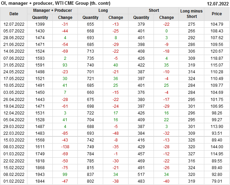The image size is (230, 185).
Task: Click the Date column header
Action: [x=14, y=14]
